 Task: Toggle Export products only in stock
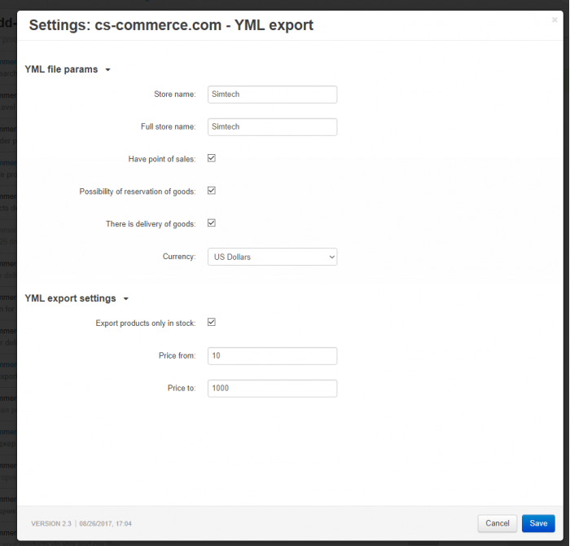pos(212,322)
